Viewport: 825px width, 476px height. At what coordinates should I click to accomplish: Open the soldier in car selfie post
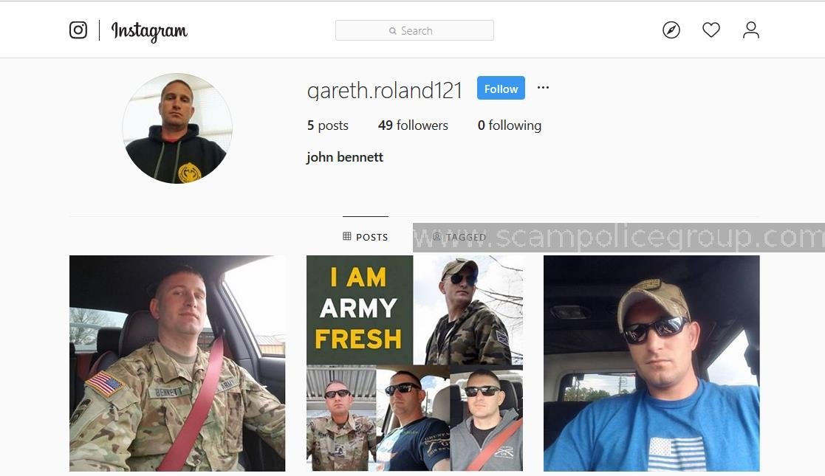click(x=177, y=363)
